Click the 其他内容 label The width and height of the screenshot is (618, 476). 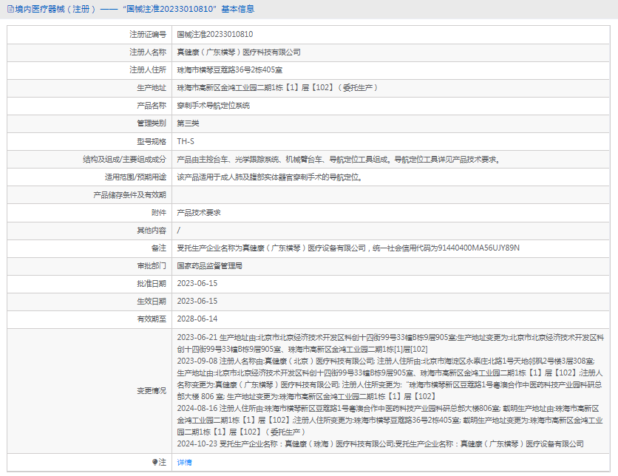click(152, 231)
